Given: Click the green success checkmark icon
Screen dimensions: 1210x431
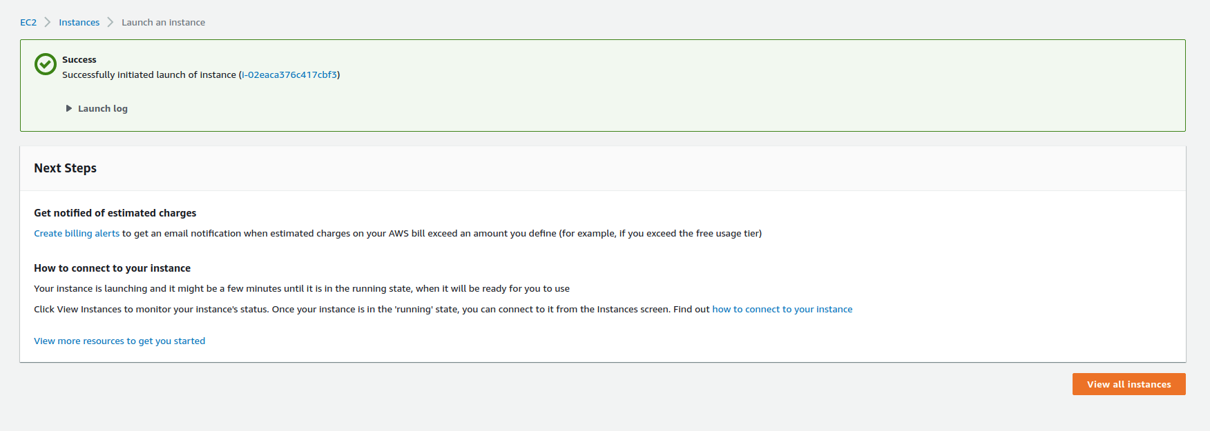Looking at the screenshot, I should 46,64.
